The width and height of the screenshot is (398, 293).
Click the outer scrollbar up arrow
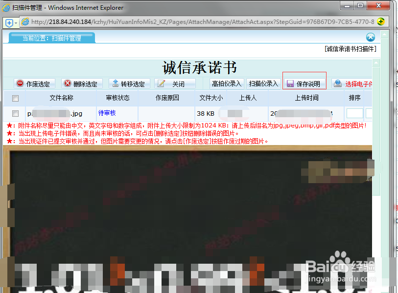(385, 34)
